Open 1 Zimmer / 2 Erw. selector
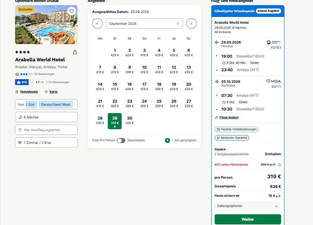313x225 pixels. [x=46, y=142]
